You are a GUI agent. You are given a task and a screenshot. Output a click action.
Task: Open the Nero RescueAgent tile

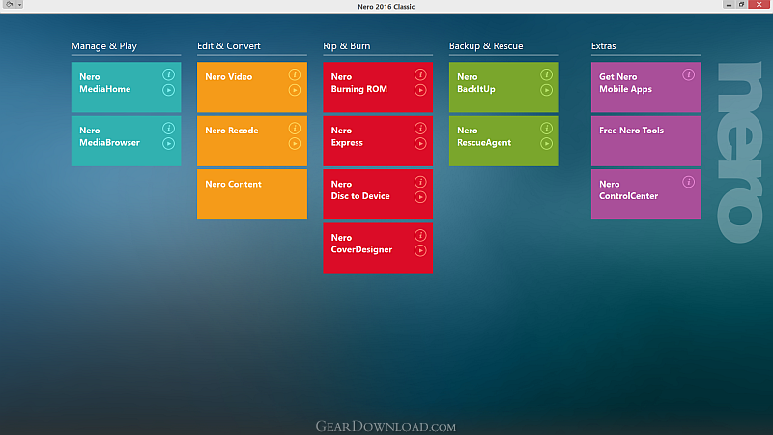tap(503, 140)
